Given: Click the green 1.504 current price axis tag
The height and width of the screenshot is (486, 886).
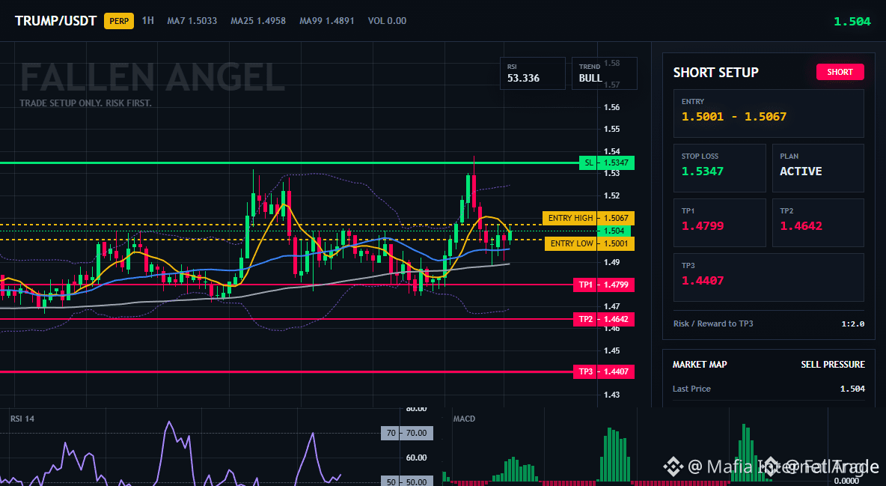Looking at the screenshot, I should pyautogui.click(x=614, y=231).
